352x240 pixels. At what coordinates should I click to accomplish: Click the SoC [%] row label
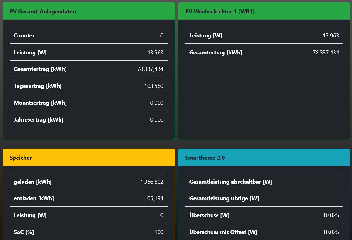(x=24, y=232)
